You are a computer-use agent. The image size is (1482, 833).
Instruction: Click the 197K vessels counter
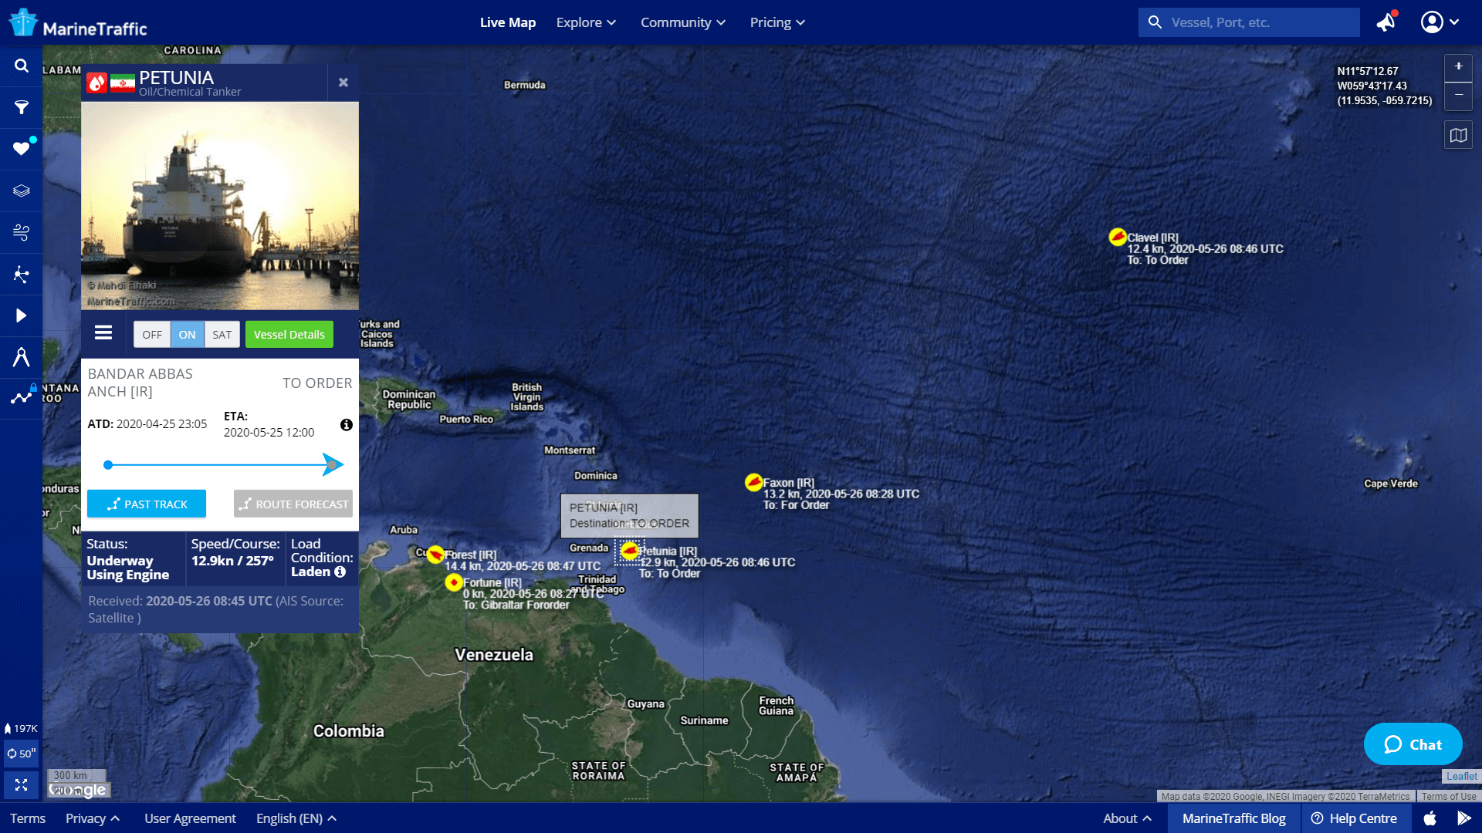[x=21, y=728]
